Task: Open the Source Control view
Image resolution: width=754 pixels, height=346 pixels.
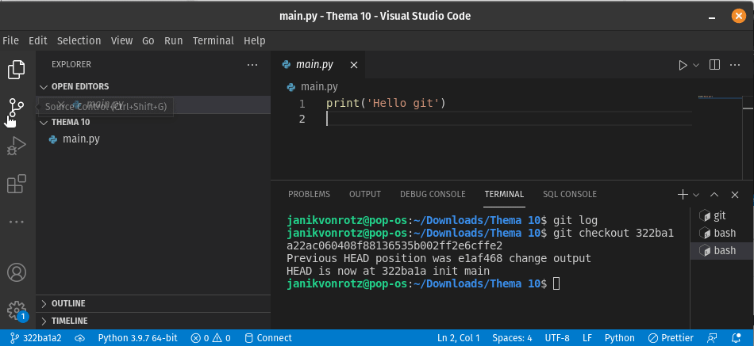Action: tap(17, 107)
